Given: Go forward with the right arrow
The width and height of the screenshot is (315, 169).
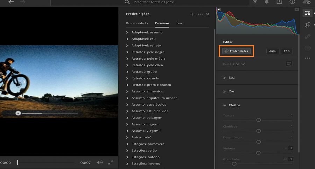Looking at the screenshot, I should coord(23,2).
